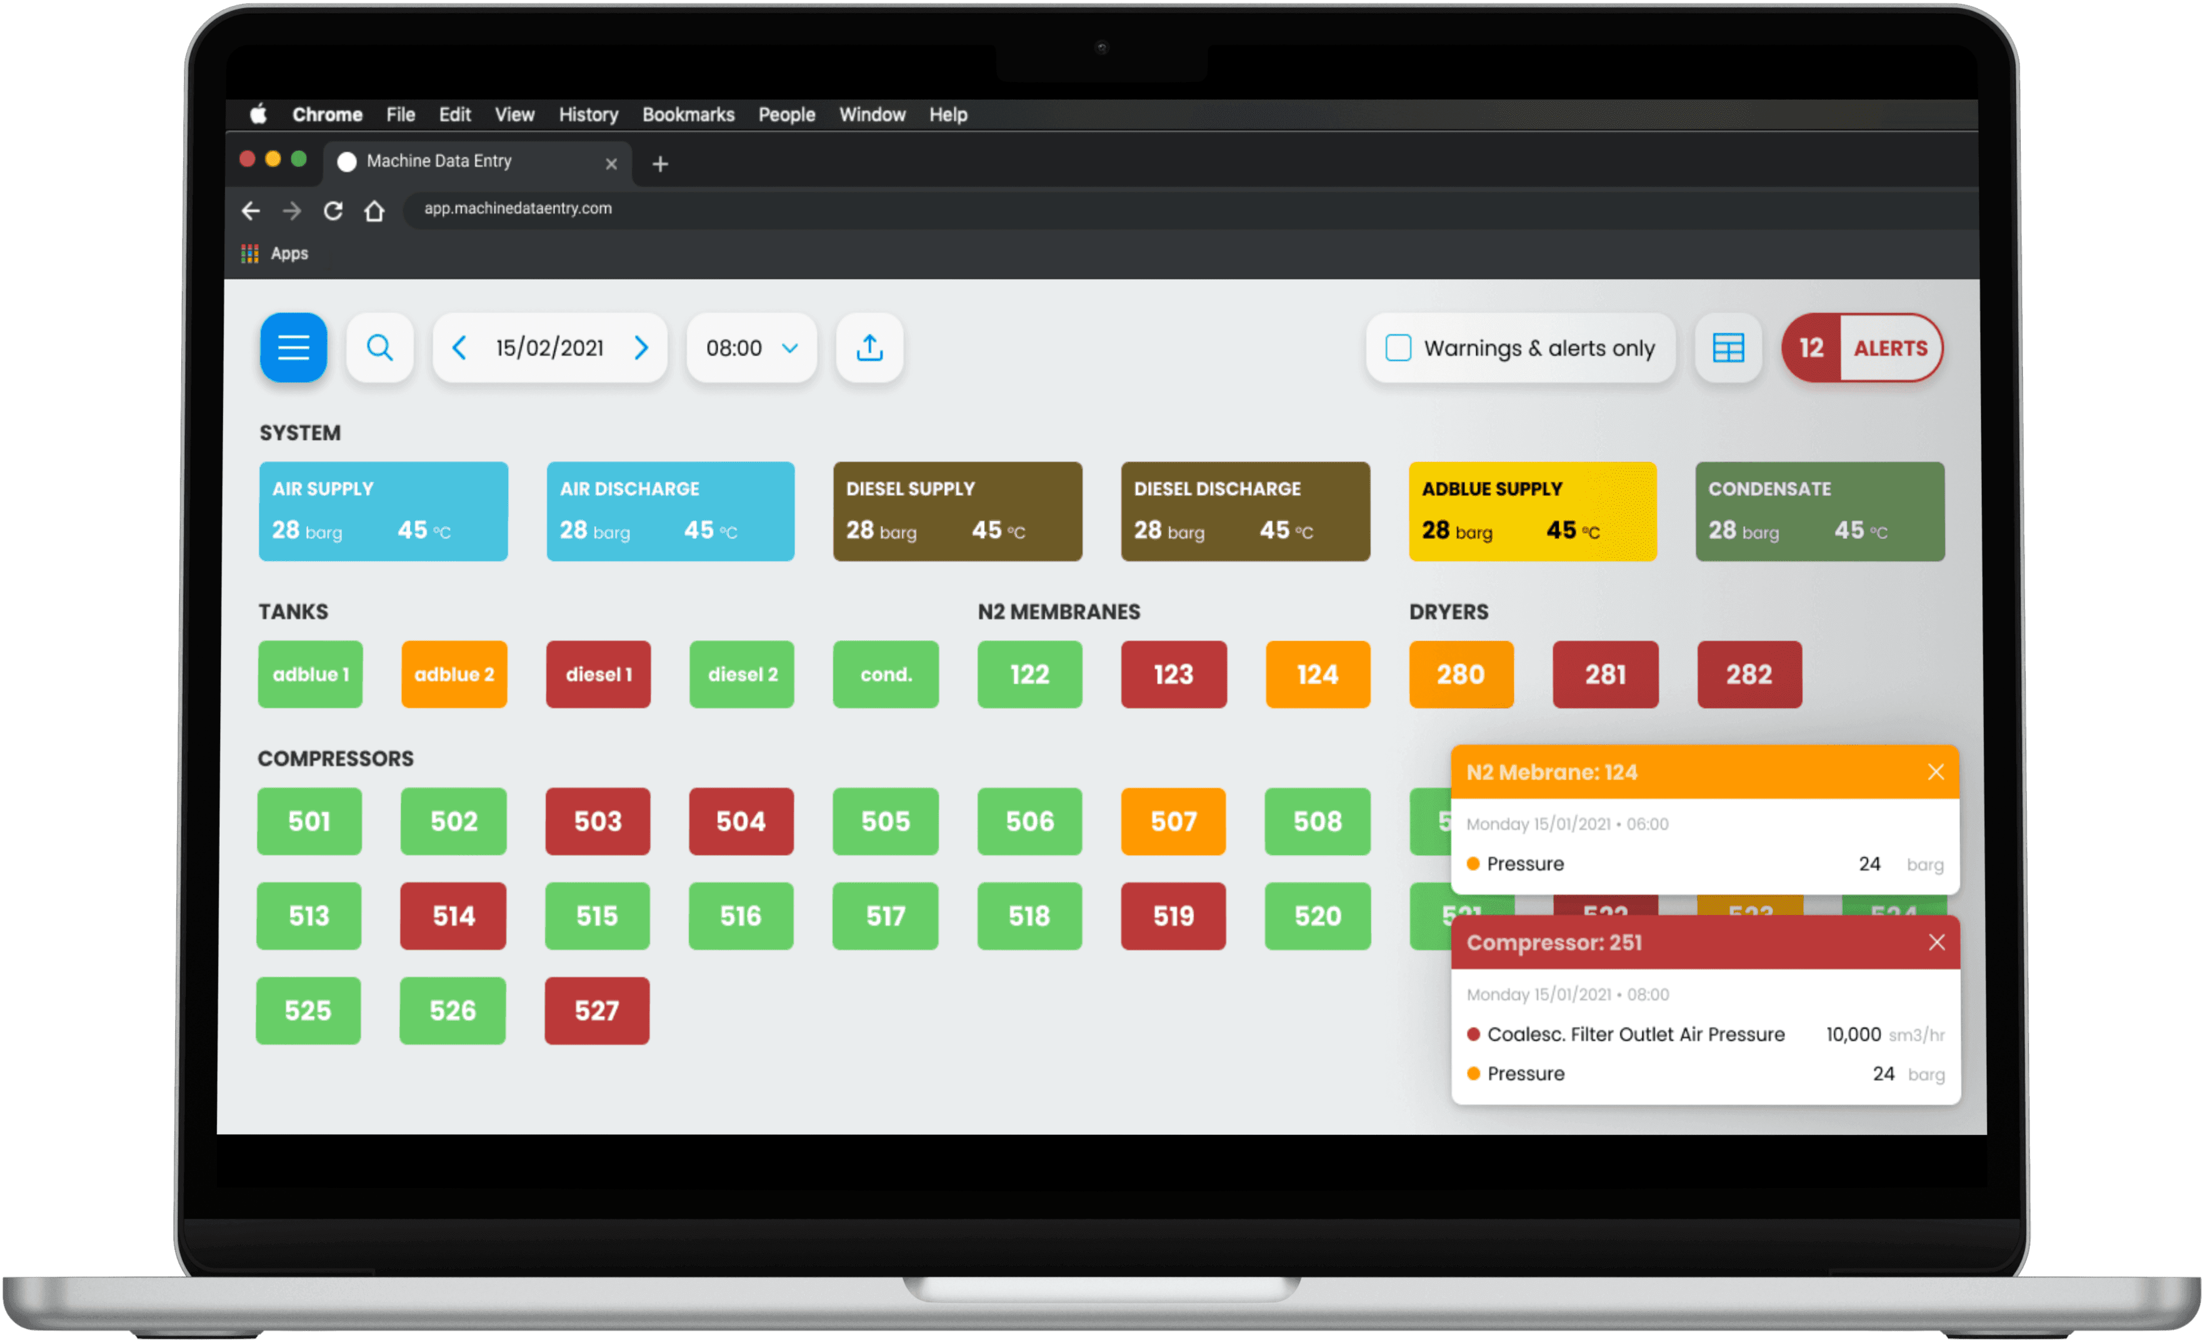Open the AdBlue Supply system card
This screenshot has height=1340, width=2202.
coord(1532,511)
